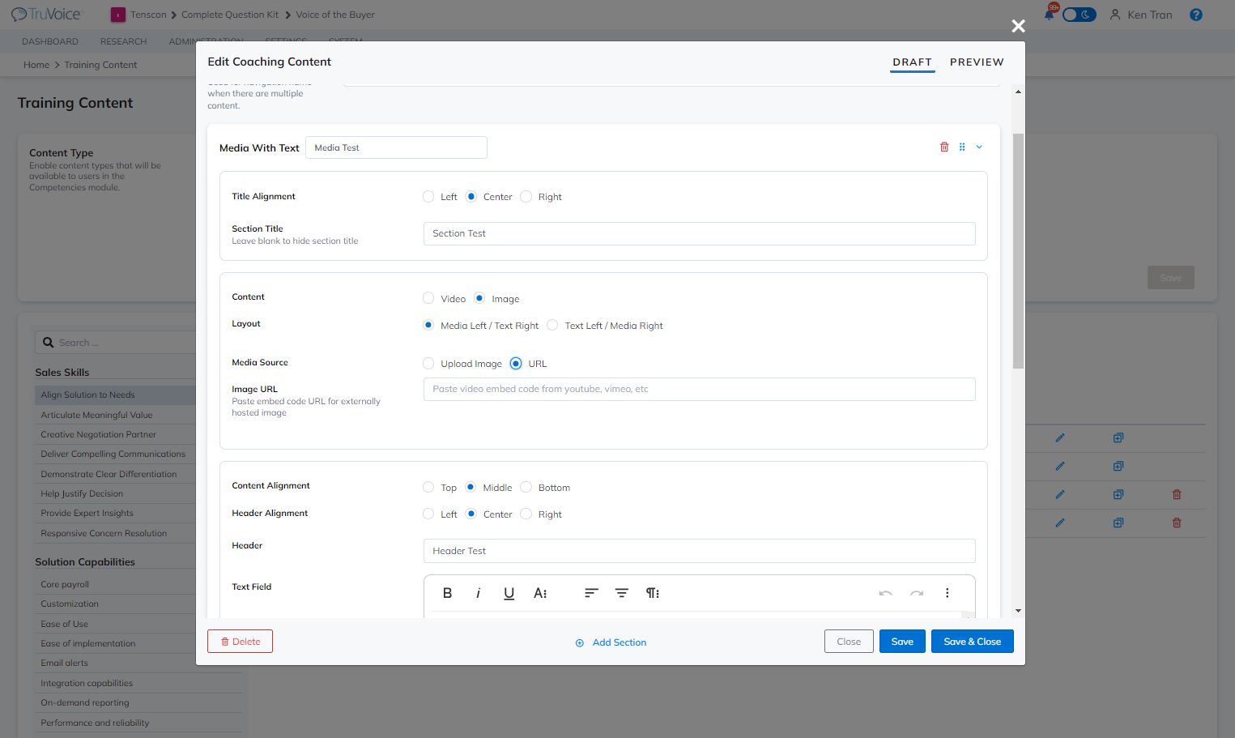1235x738 pixels.
Task: Open the DASHBOARD menu
Action: [50, 41]
